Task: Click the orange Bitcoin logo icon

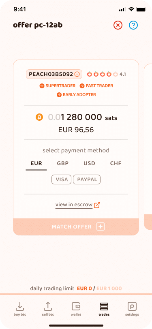Action: tap(39, 117)
